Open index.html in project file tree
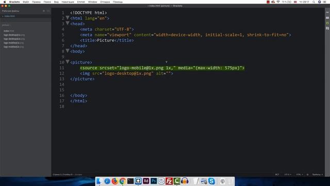Image resolution: width=330 pixels, height=186 pixels. point(9,31)
